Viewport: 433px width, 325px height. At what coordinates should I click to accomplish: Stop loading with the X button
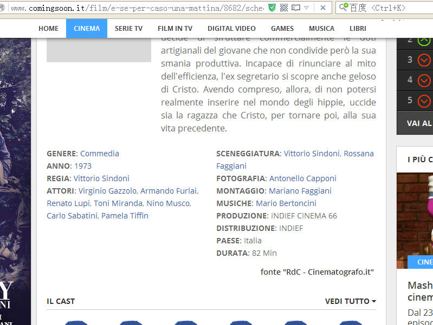click(x=322, y=8)
